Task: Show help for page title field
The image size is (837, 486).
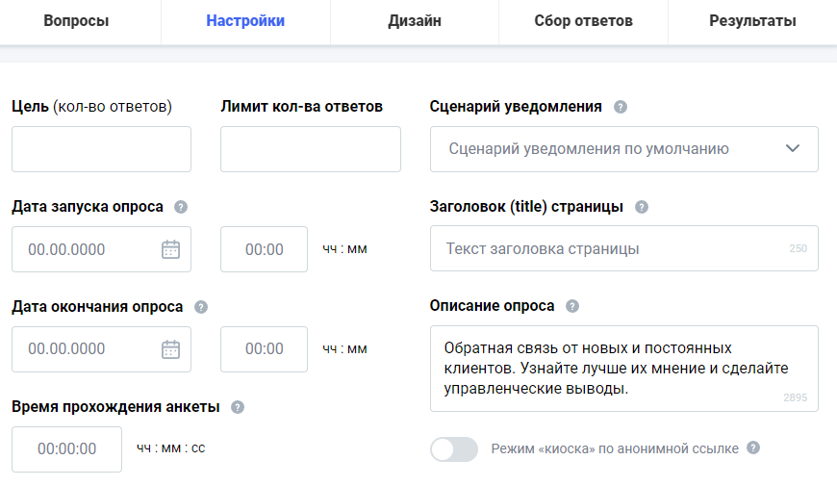Action: (x=642, y=207)
